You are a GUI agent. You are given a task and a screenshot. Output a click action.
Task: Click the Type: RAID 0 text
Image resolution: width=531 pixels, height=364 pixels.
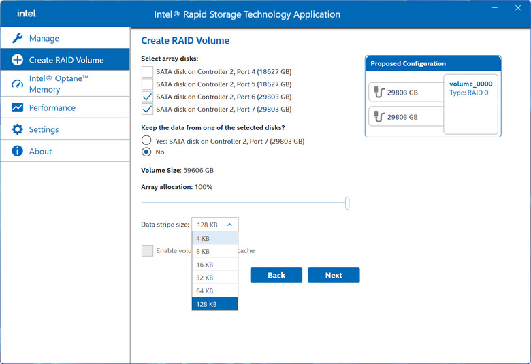tap(469, 93)
